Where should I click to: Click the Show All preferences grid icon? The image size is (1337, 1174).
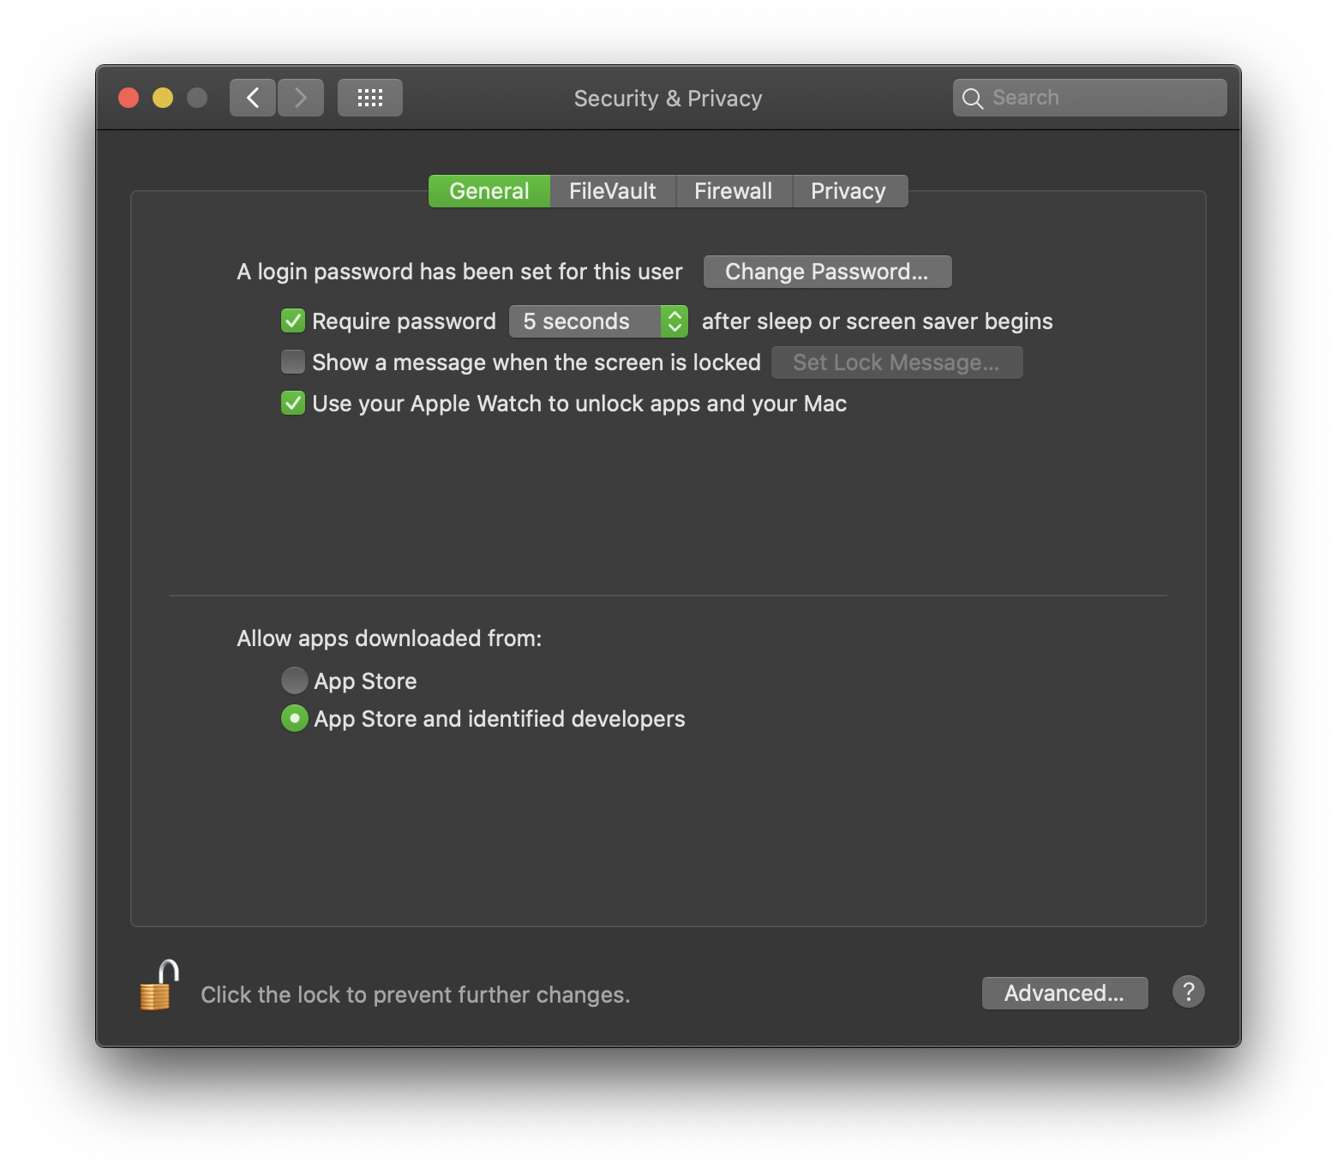coord(369,97)
